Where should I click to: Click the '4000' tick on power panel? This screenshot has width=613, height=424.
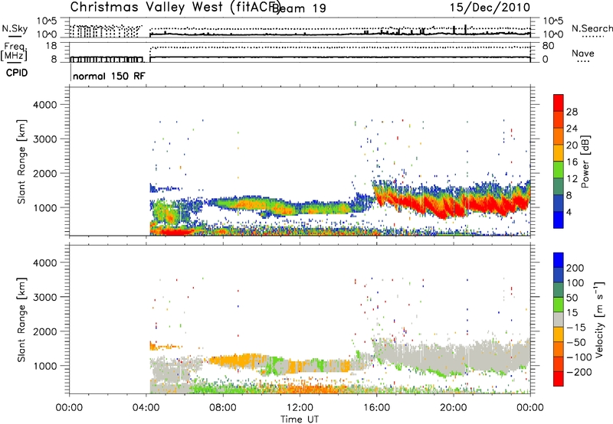pos(44,105)
